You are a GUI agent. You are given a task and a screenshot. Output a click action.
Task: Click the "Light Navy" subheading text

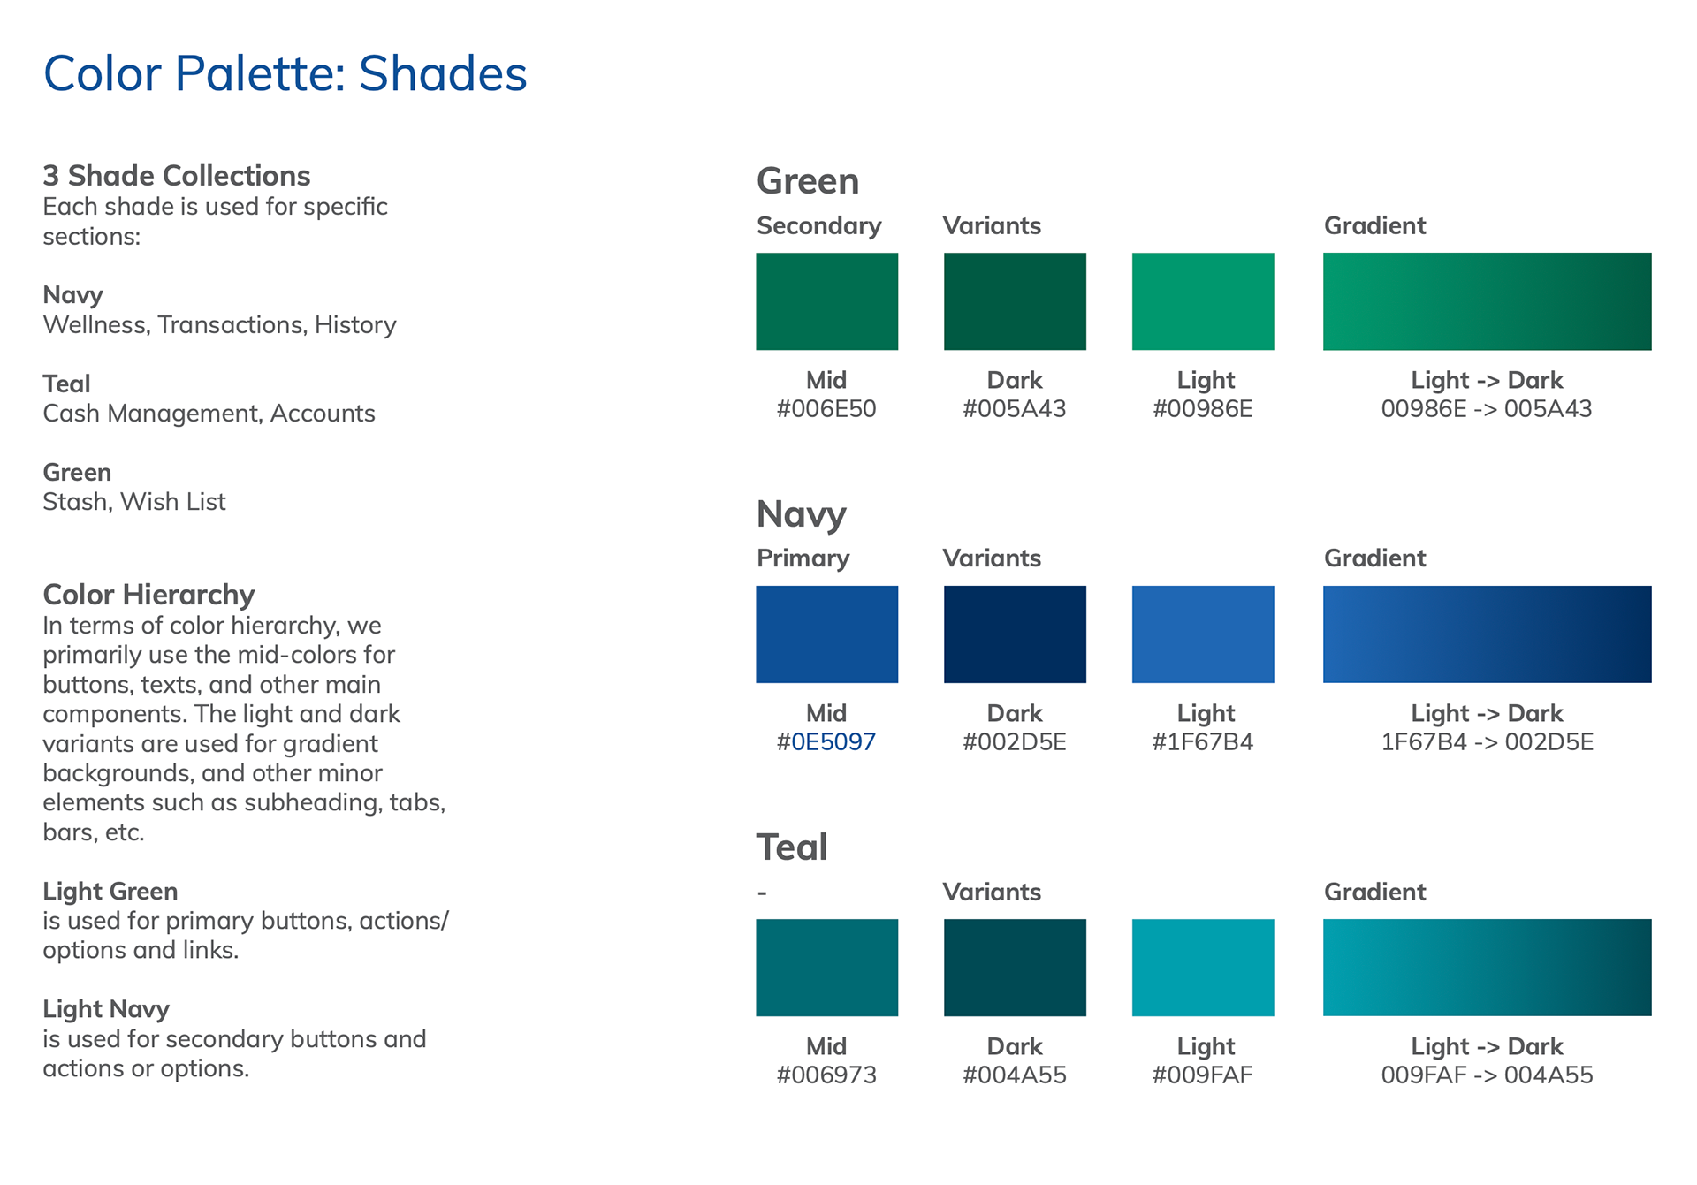(106, 1009)
